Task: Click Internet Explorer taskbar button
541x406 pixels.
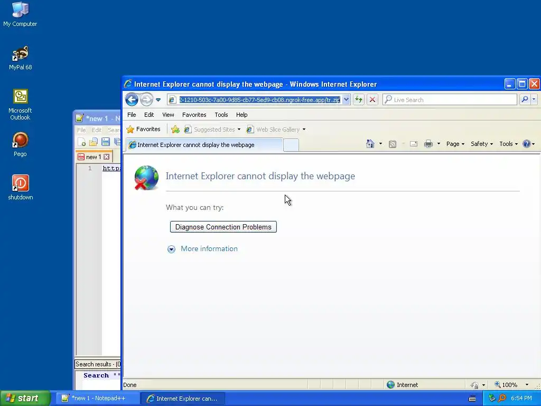Action: [182, 399]
